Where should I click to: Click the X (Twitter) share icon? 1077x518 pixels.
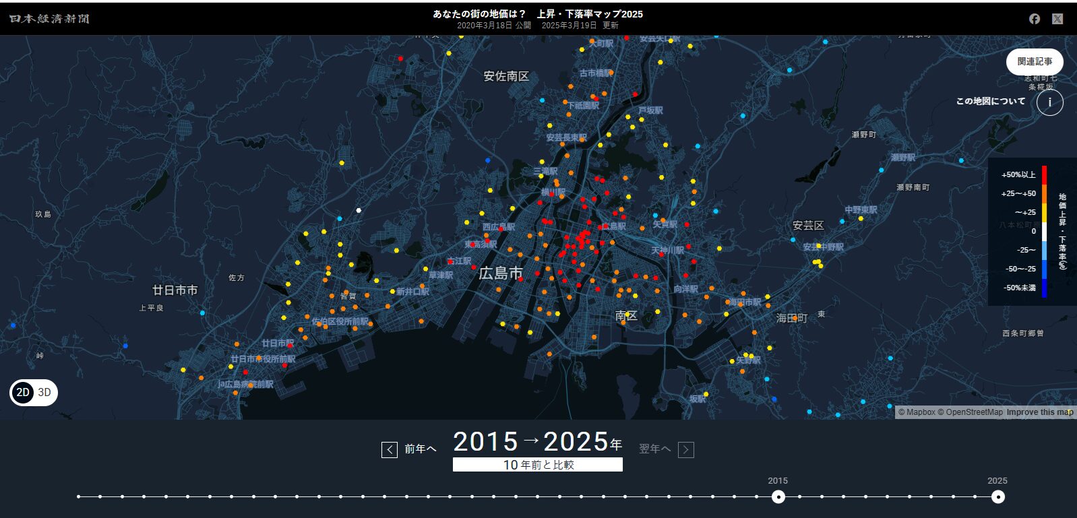click(x=1057, y=19)
